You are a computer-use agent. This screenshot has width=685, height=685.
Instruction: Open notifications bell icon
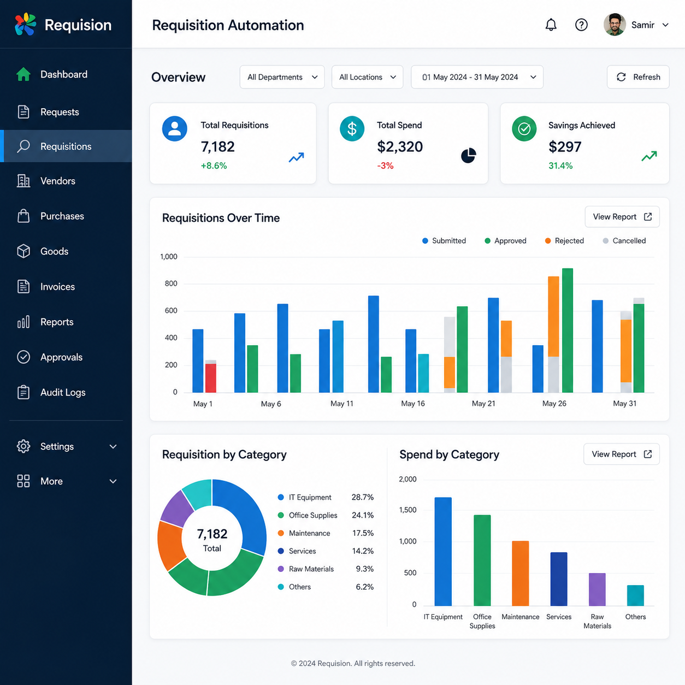click(x=551, y=25)
